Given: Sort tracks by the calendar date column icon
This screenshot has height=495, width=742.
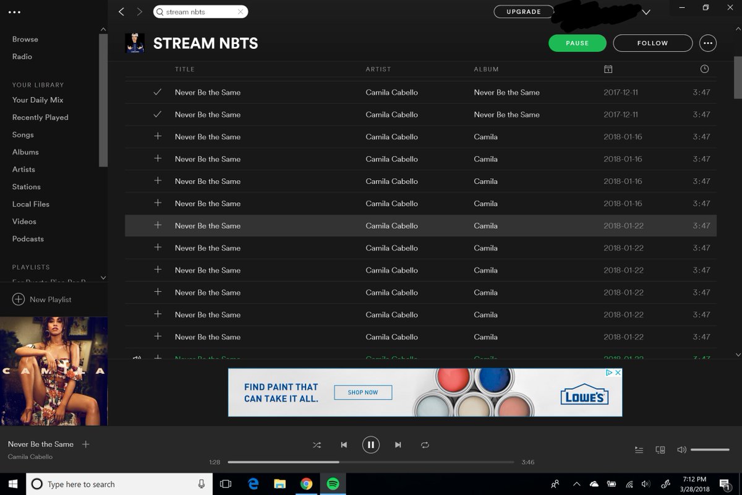Looking at the screenshot, I should click(608, 69).
